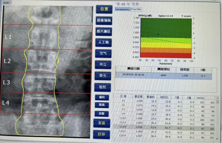Click the 人工物 artifact button

103,42
